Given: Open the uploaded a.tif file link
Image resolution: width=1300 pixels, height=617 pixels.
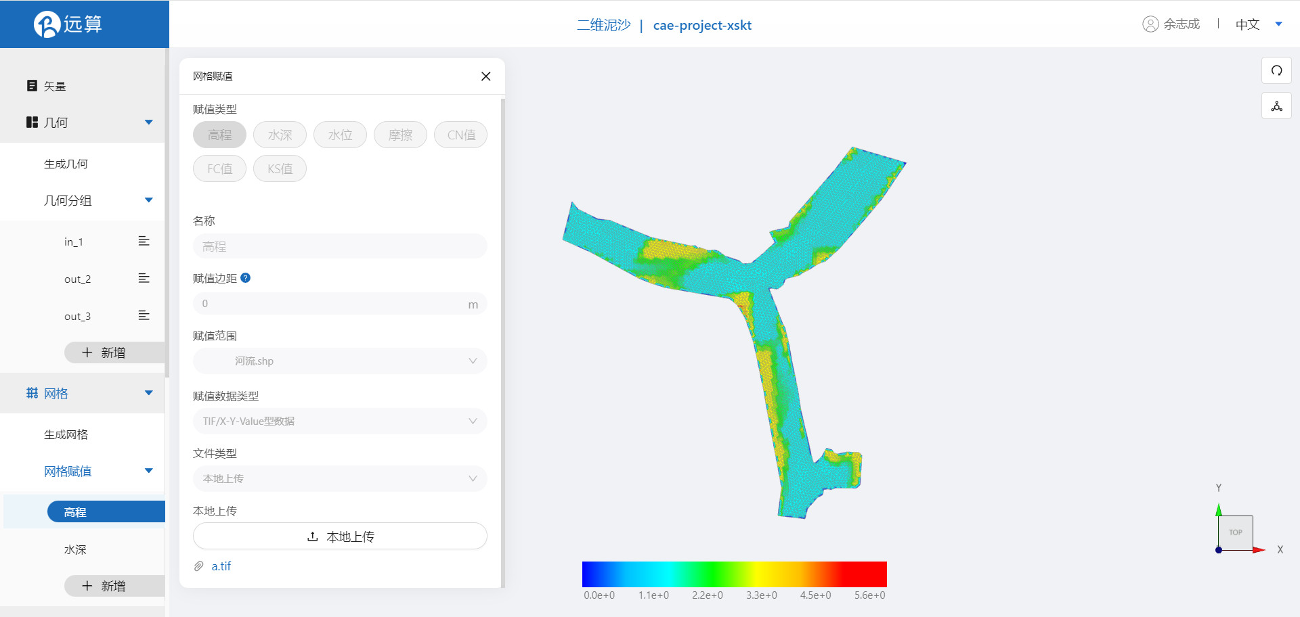Looking at the screenshot, I should tap(221, 566).
